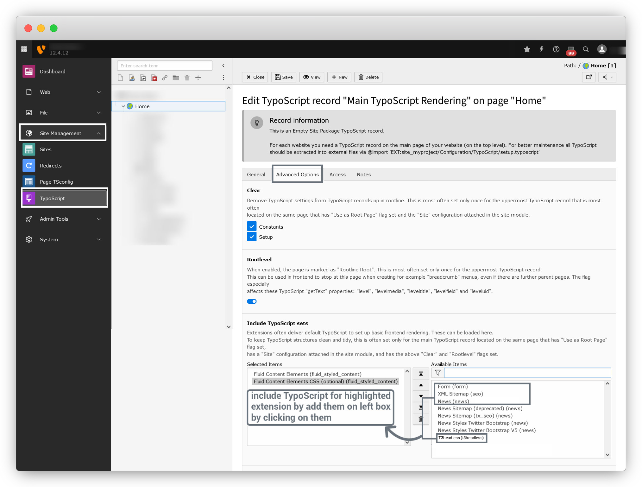The height and width of the screenshot is (487, 642).
Task: Click the Save button
Action: point(284,77)
